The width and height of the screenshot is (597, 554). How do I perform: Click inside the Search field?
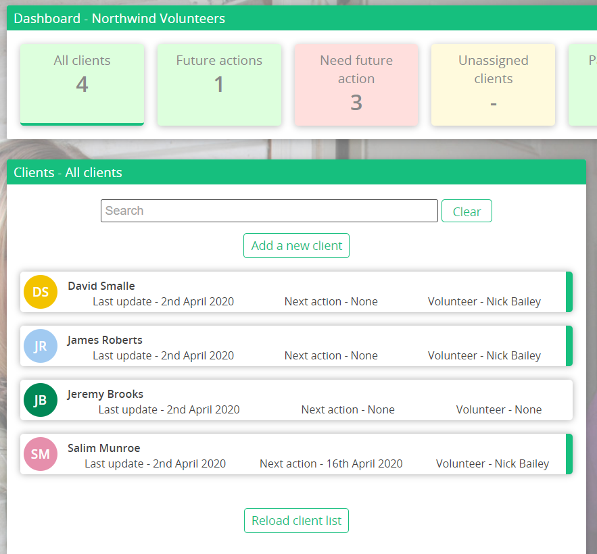click(269, 211)
